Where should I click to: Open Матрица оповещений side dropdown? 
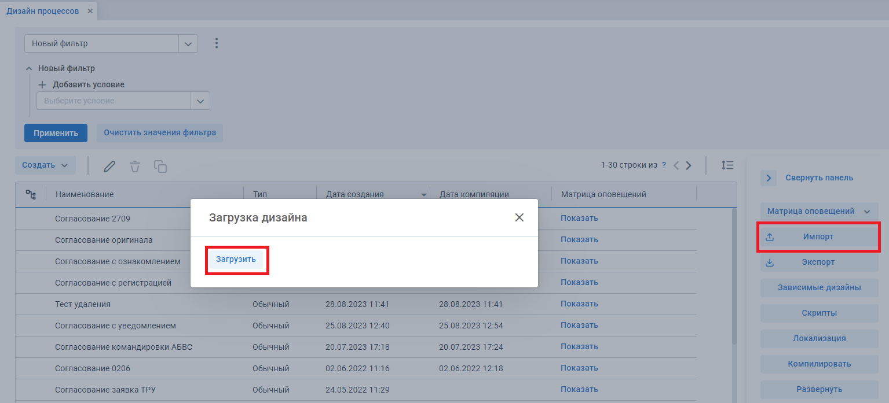coord(820,212)
